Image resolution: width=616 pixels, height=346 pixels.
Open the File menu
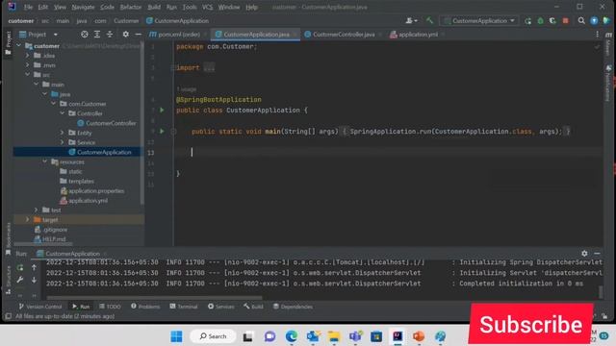click(28, 7)
